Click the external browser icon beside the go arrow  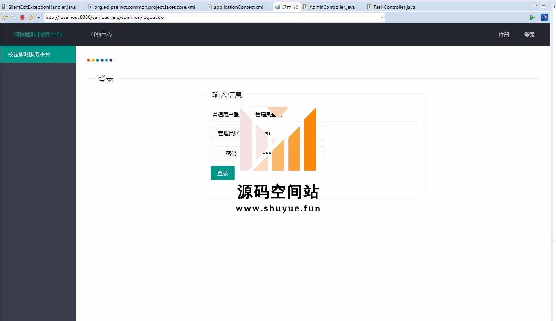(x=544, y=17)
